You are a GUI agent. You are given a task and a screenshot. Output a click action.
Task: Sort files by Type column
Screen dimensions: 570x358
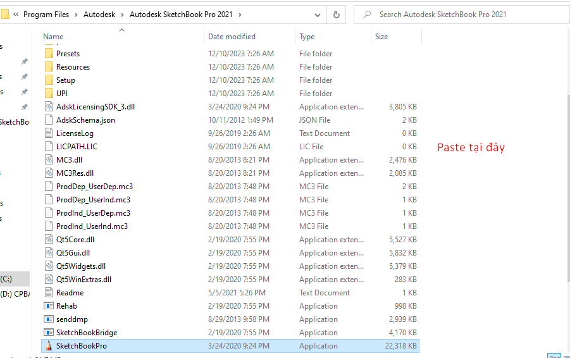click(333, 36)
